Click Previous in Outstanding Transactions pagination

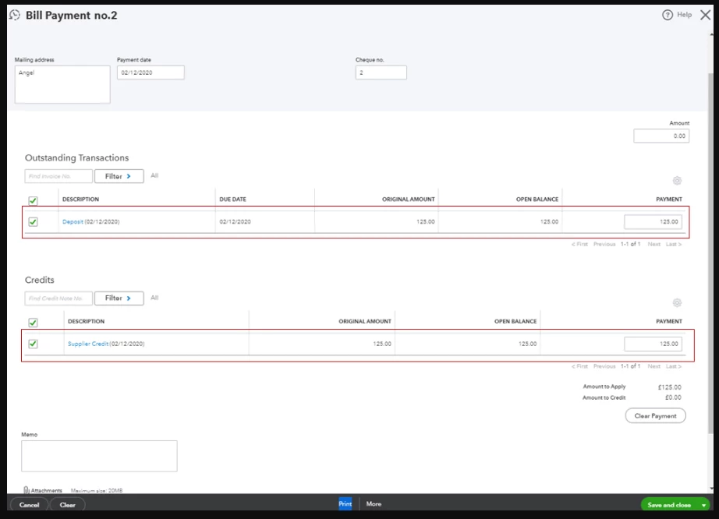coord(604,244)
